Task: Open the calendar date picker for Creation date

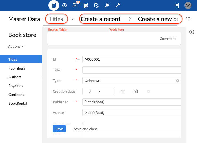Action: coord(123,91)
